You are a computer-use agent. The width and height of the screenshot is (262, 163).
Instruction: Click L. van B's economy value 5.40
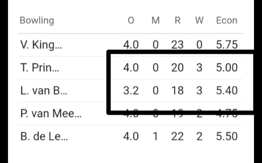click(227, 91)
